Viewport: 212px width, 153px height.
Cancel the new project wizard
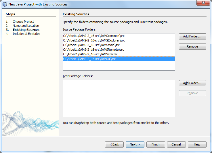tap(176, 144)
